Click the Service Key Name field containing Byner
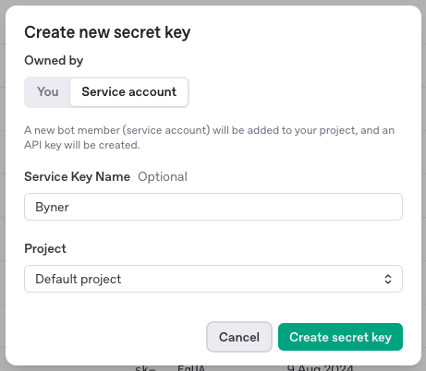This screenshot has height=371, width=426. (x=213, y=207)
